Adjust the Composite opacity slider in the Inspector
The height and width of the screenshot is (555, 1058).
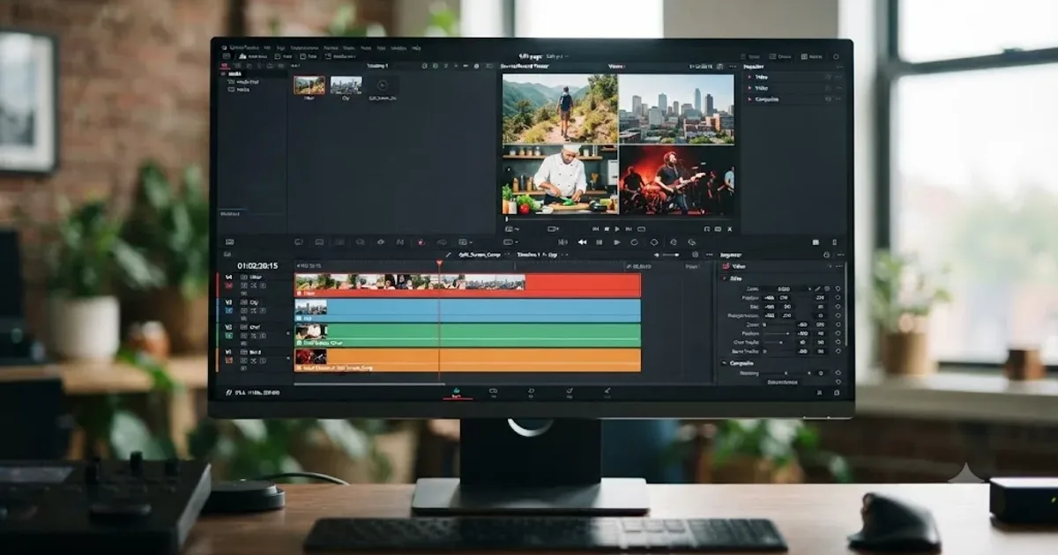coord(785,373)
